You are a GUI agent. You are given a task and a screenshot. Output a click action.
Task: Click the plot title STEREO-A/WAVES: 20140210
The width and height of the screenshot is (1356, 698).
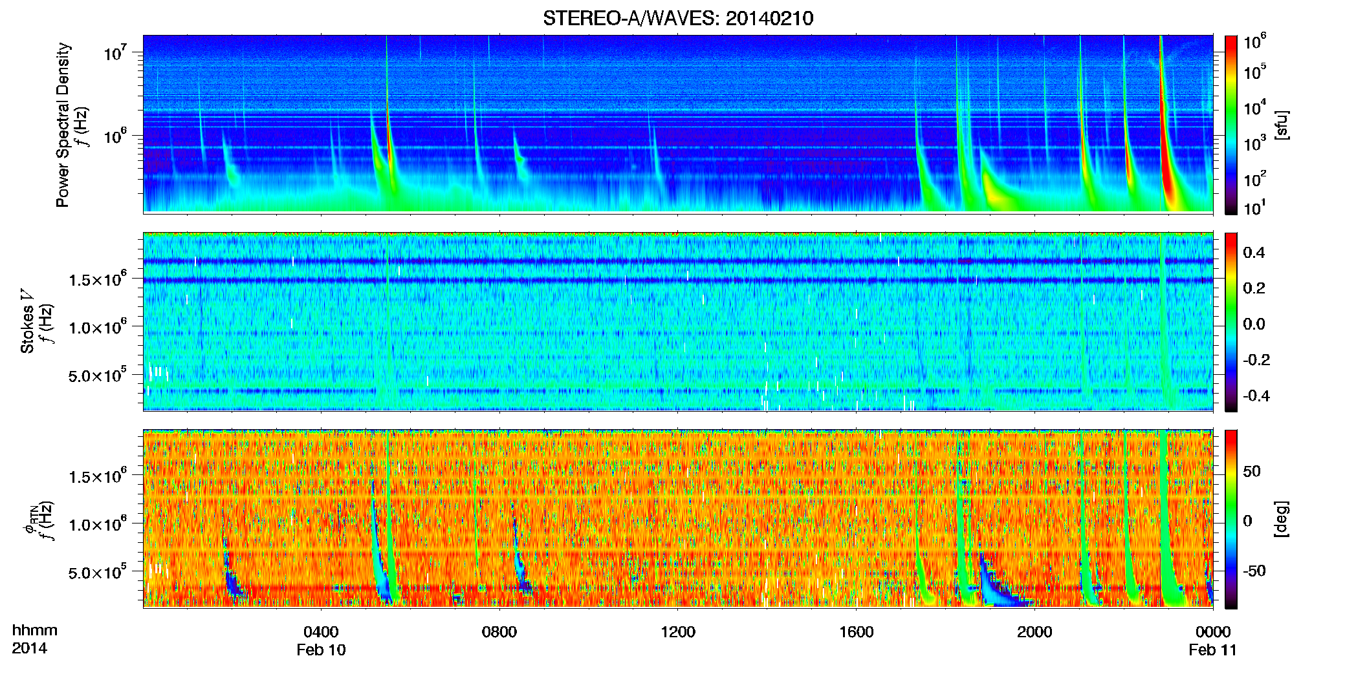pyautogui.click(x=678, y=18)
